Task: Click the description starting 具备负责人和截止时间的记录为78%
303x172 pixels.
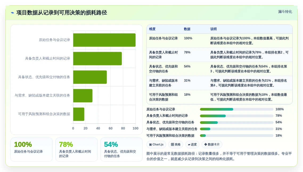Action: (x=249, y=55)
